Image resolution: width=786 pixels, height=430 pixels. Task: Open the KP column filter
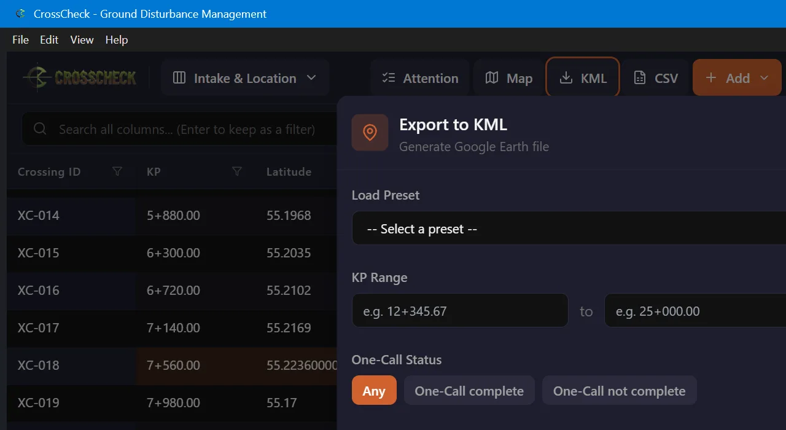click(x=237, y=171)
